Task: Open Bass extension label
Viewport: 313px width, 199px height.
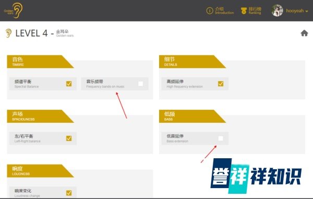Action: (177, 138)
